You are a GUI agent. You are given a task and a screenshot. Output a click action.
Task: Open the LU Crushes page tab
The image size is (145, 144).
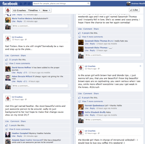click(20, 10)
